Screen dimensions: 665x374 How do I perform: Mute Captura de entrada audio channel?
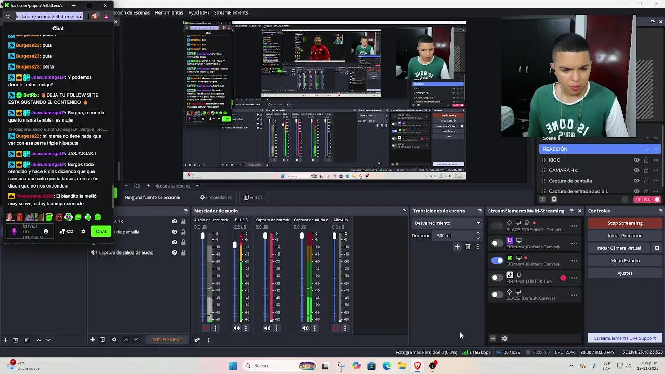(x=267, y=328)
